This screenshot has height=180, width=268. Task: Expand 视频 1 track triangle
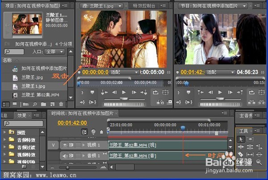click(84, 145)
